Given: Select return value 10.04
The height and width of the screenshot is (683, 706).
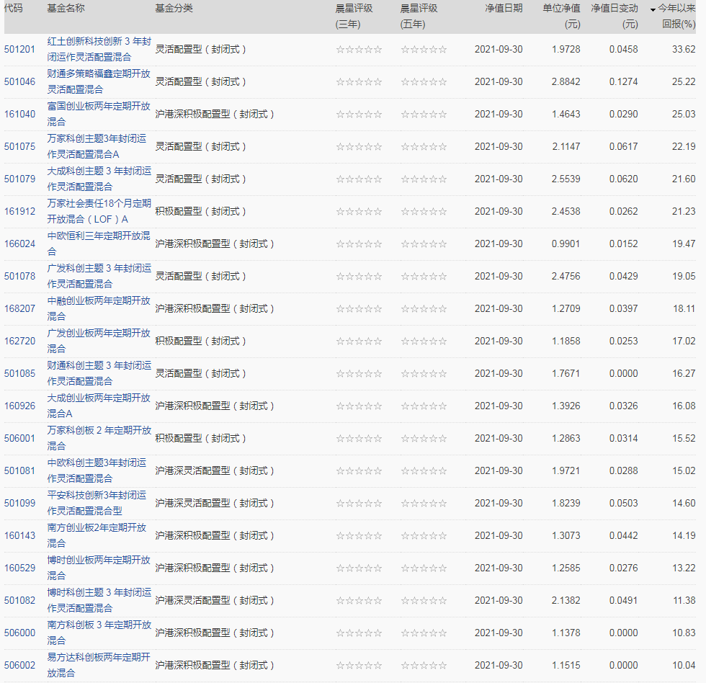Looking at the screenshot, I should click(x=684, y=666).
